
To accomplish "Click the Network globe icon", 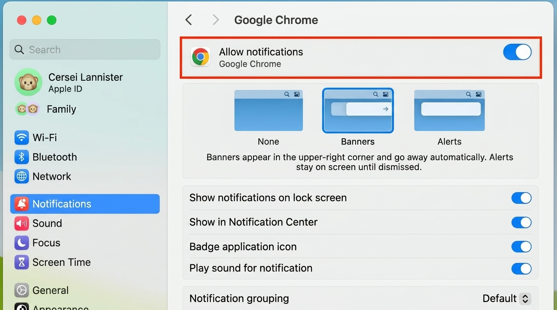I will pyautogui.click(x=21, y=176).
